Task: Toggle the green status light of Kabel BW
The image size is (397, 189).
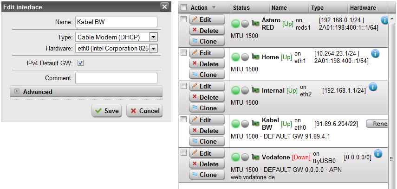Action: tap(235, 124)
